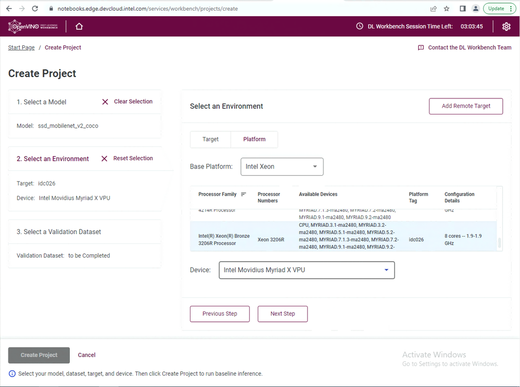
Task: Click Clear Selection for the model
Action: point(133,101)
